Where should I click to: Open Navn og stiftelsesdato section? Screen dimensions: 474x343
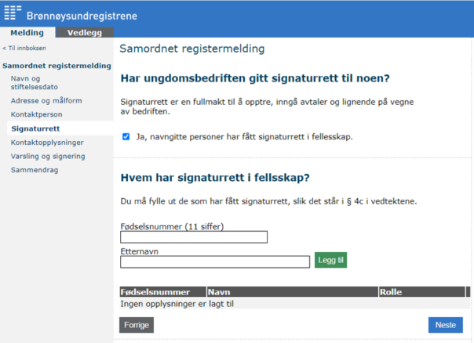(31, 83)
